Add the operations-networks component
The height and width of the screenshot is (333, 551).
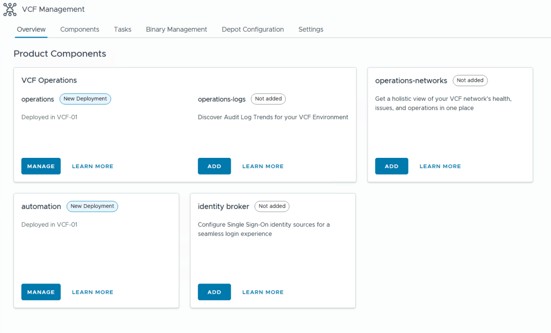click(x=391, y=166)
